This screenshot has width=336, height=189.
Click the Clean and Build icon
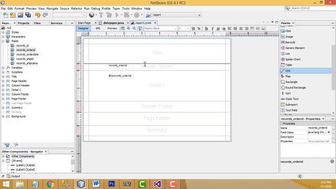coord(109,15)
